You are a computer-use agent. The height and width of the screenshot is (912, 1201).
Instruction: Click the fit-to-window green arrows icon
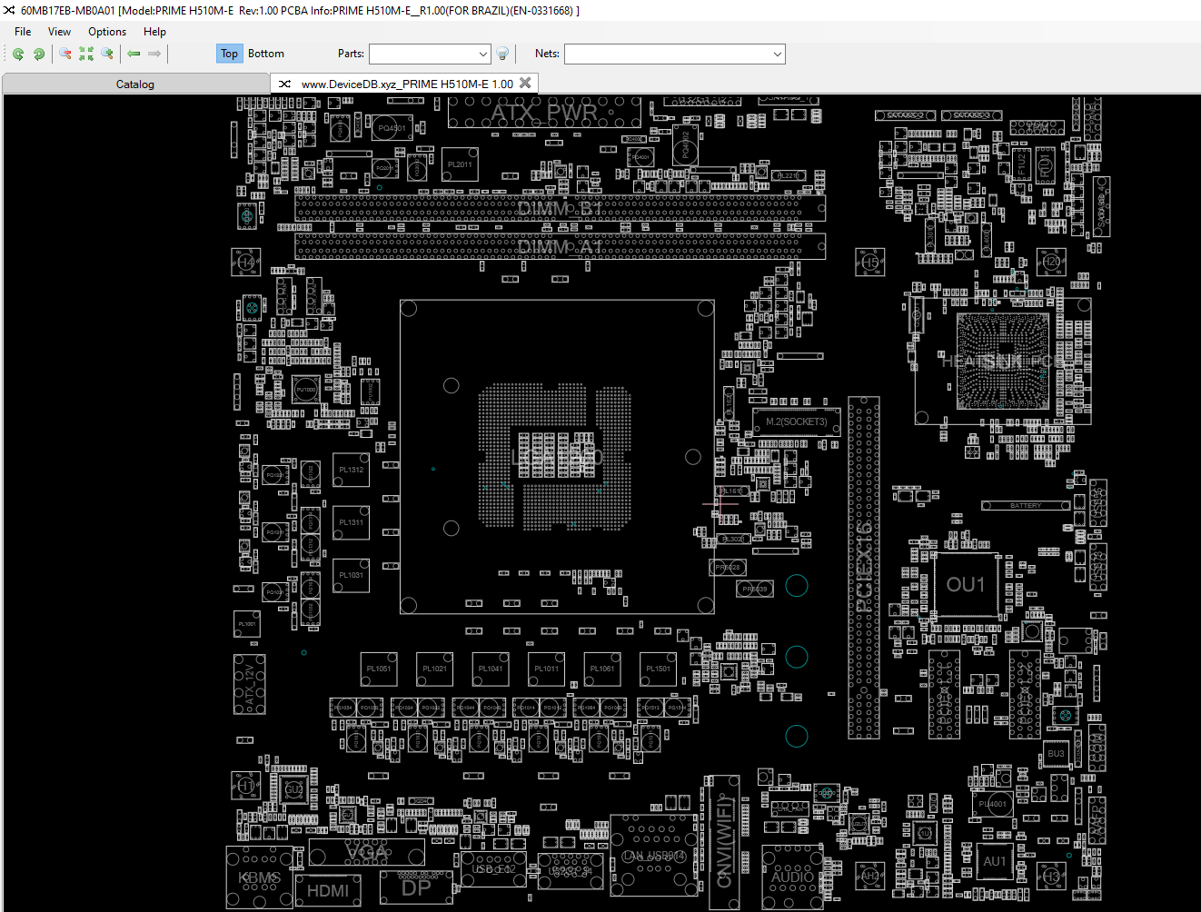pyautogui.click(x=86, y=54)
